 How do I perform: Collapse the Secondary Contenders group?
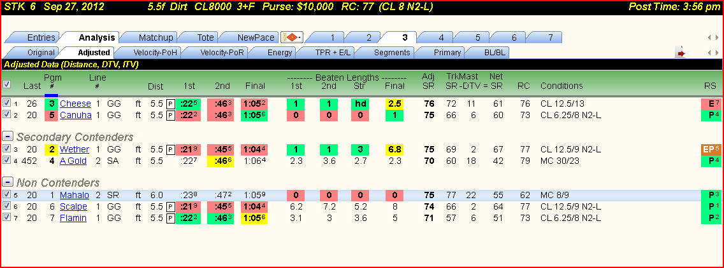click(8, 136)
